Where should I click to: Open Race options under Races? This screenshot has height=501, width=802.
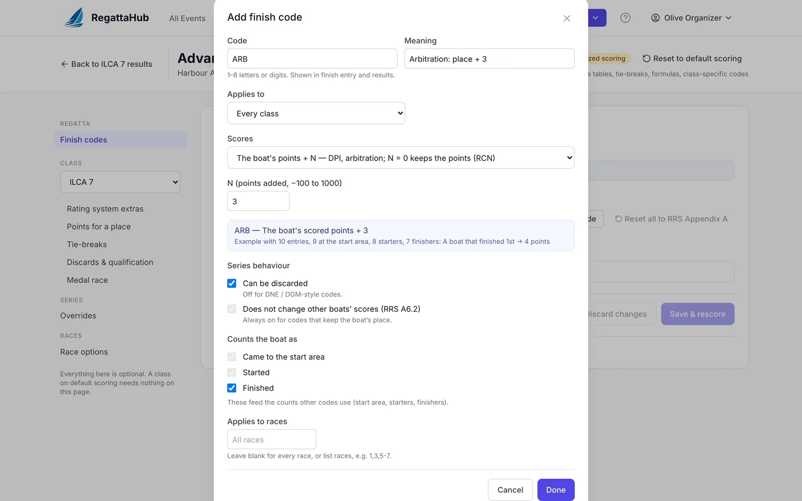point(84,352)
